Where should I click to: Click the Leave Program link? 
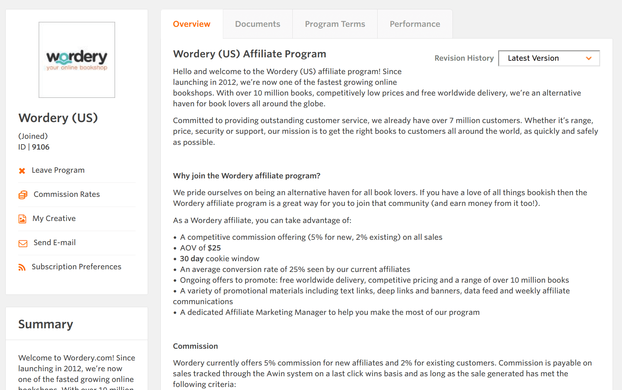[58, 170]
